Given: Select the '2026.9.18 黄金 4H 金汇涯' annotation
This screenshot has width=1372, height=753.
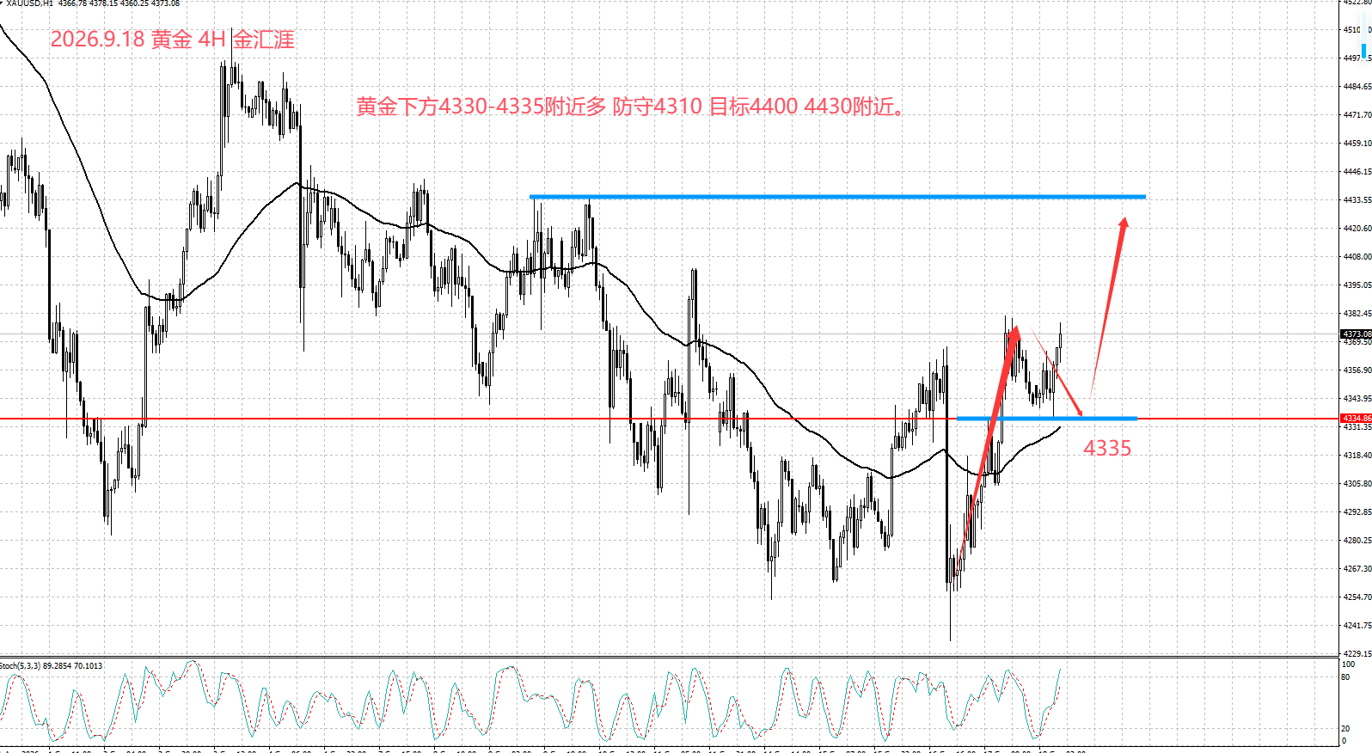Looking at the screenshot, I should coord(172,40).
